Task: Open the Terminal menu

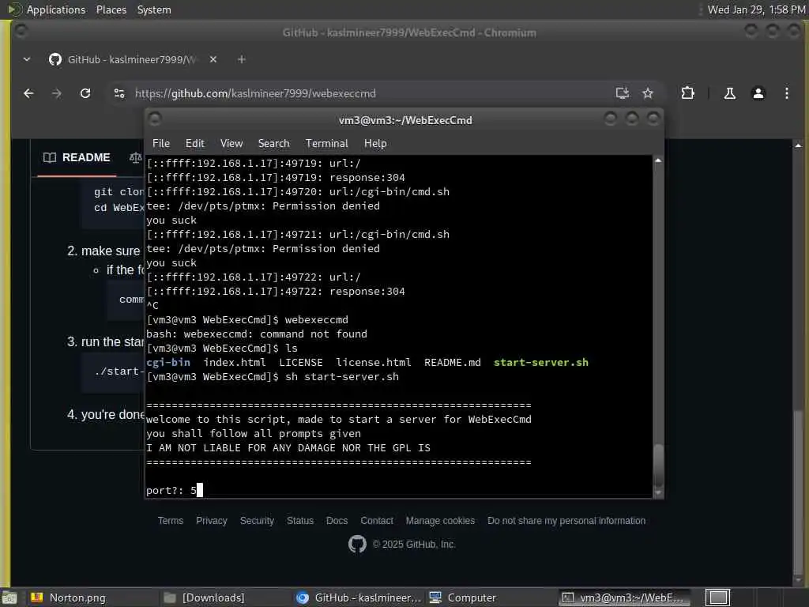Action: tap(326, 144)
